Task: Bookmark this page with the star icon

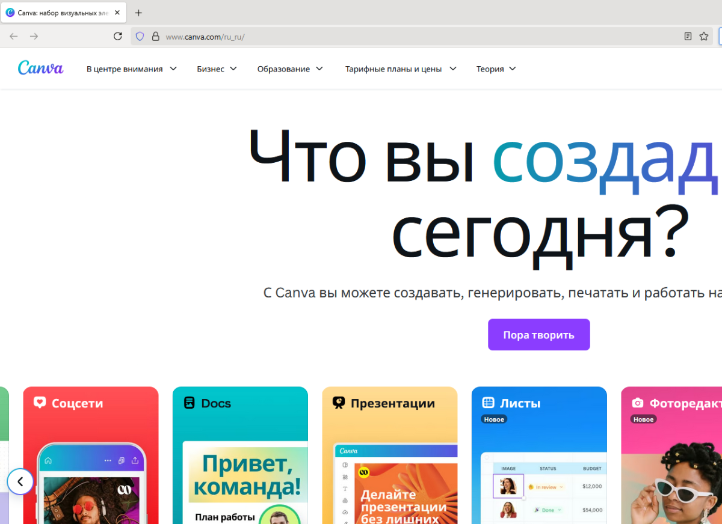Action: click(703, 37)
